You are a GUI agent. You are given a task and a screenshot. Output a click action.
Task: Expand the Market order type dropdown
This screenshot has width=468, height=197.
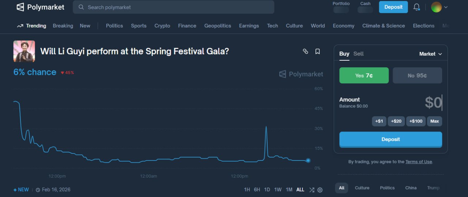[430, 54]
